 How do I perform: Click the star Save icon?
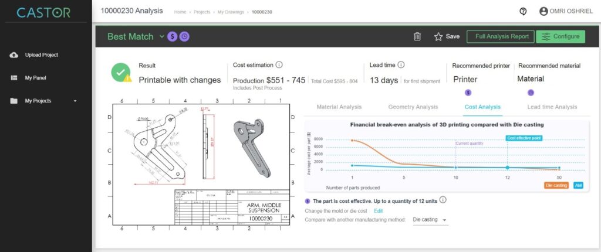(x=438, y=36)
